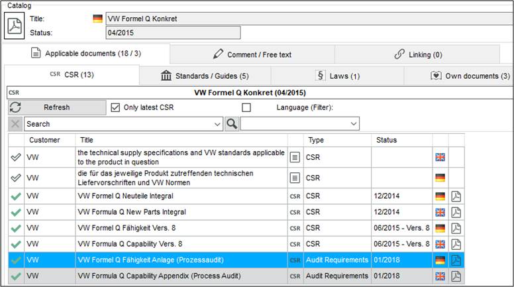
Task: Open PDF for VW Formula Q Capability Vers. 8
Action: pos(456,244)
